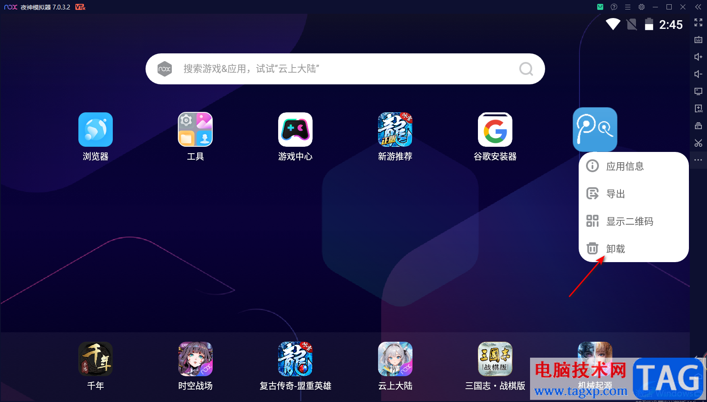This screenshot has height=402, width=707.
Task: Click 卸载 to uninstall the app
Action: 634,249
